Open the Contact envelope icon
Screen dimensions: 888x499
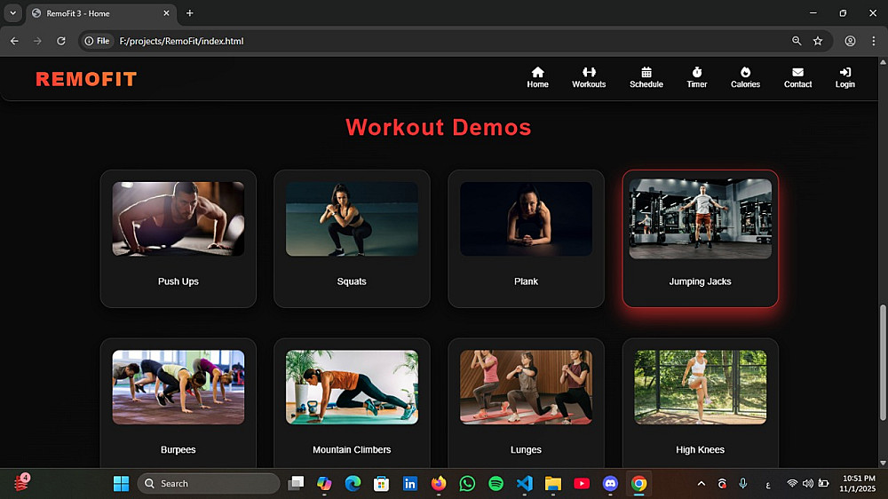tap(797, 73)
